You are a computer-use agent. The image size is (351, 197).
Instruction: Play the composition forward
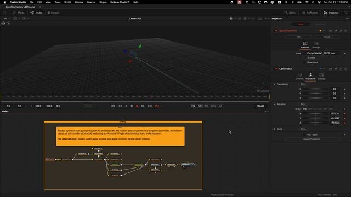coord(137,106)
